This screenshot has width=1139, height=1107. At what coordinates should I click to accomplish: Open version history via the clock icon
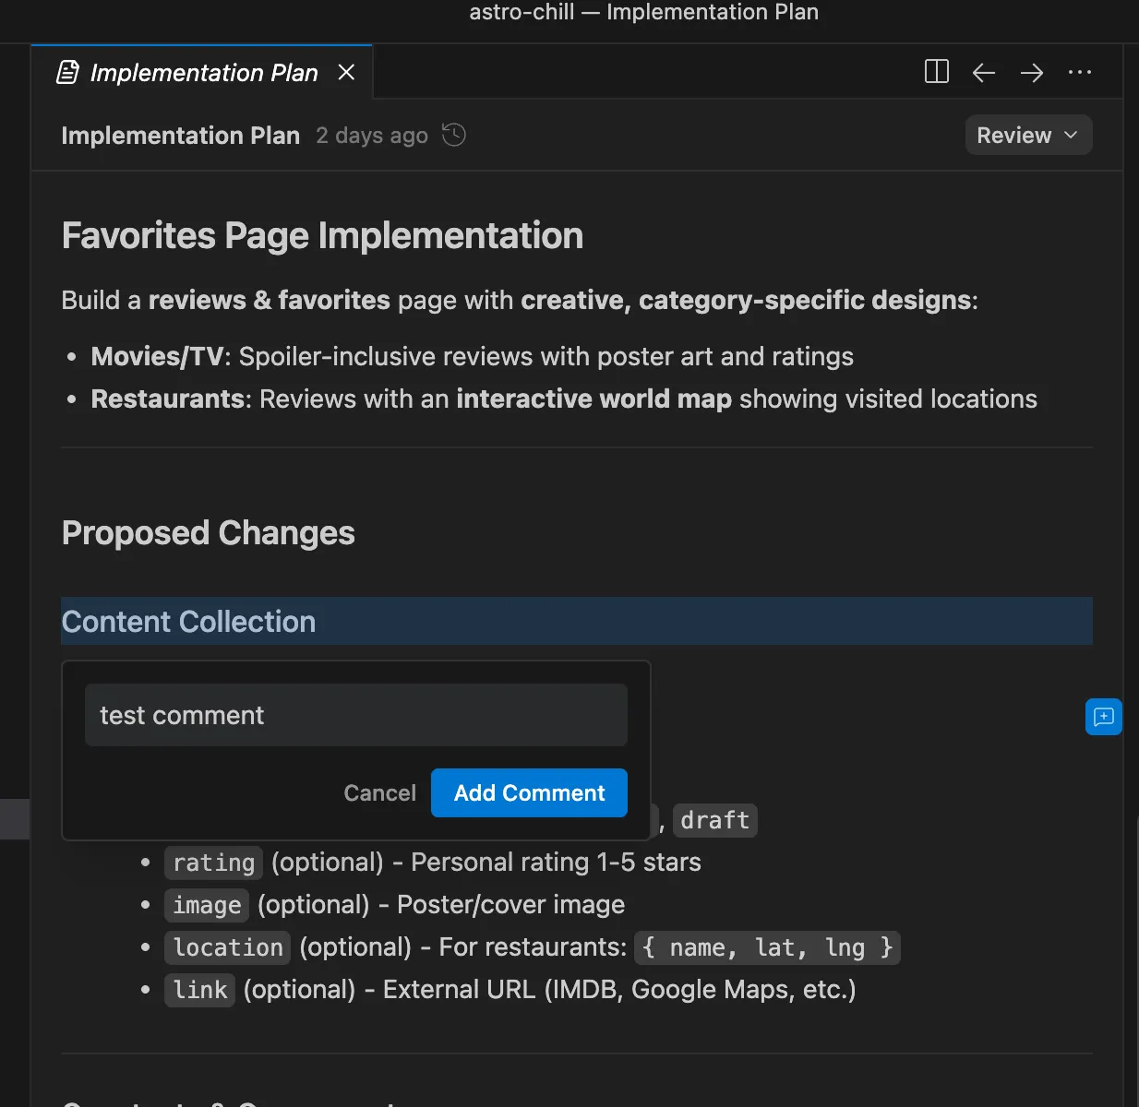click(x=453, y=135)
